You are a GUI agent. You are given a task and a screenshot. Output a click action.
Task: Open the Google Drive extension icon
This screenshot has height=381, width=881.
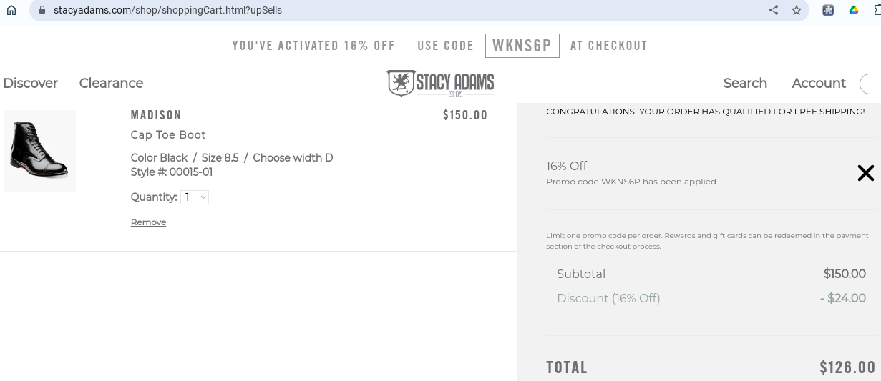853,10
